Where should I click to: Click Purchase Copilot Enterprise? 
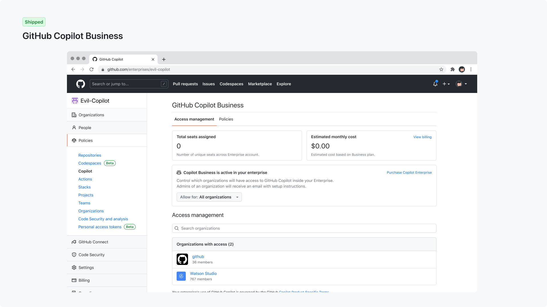[x=409, y=173]
